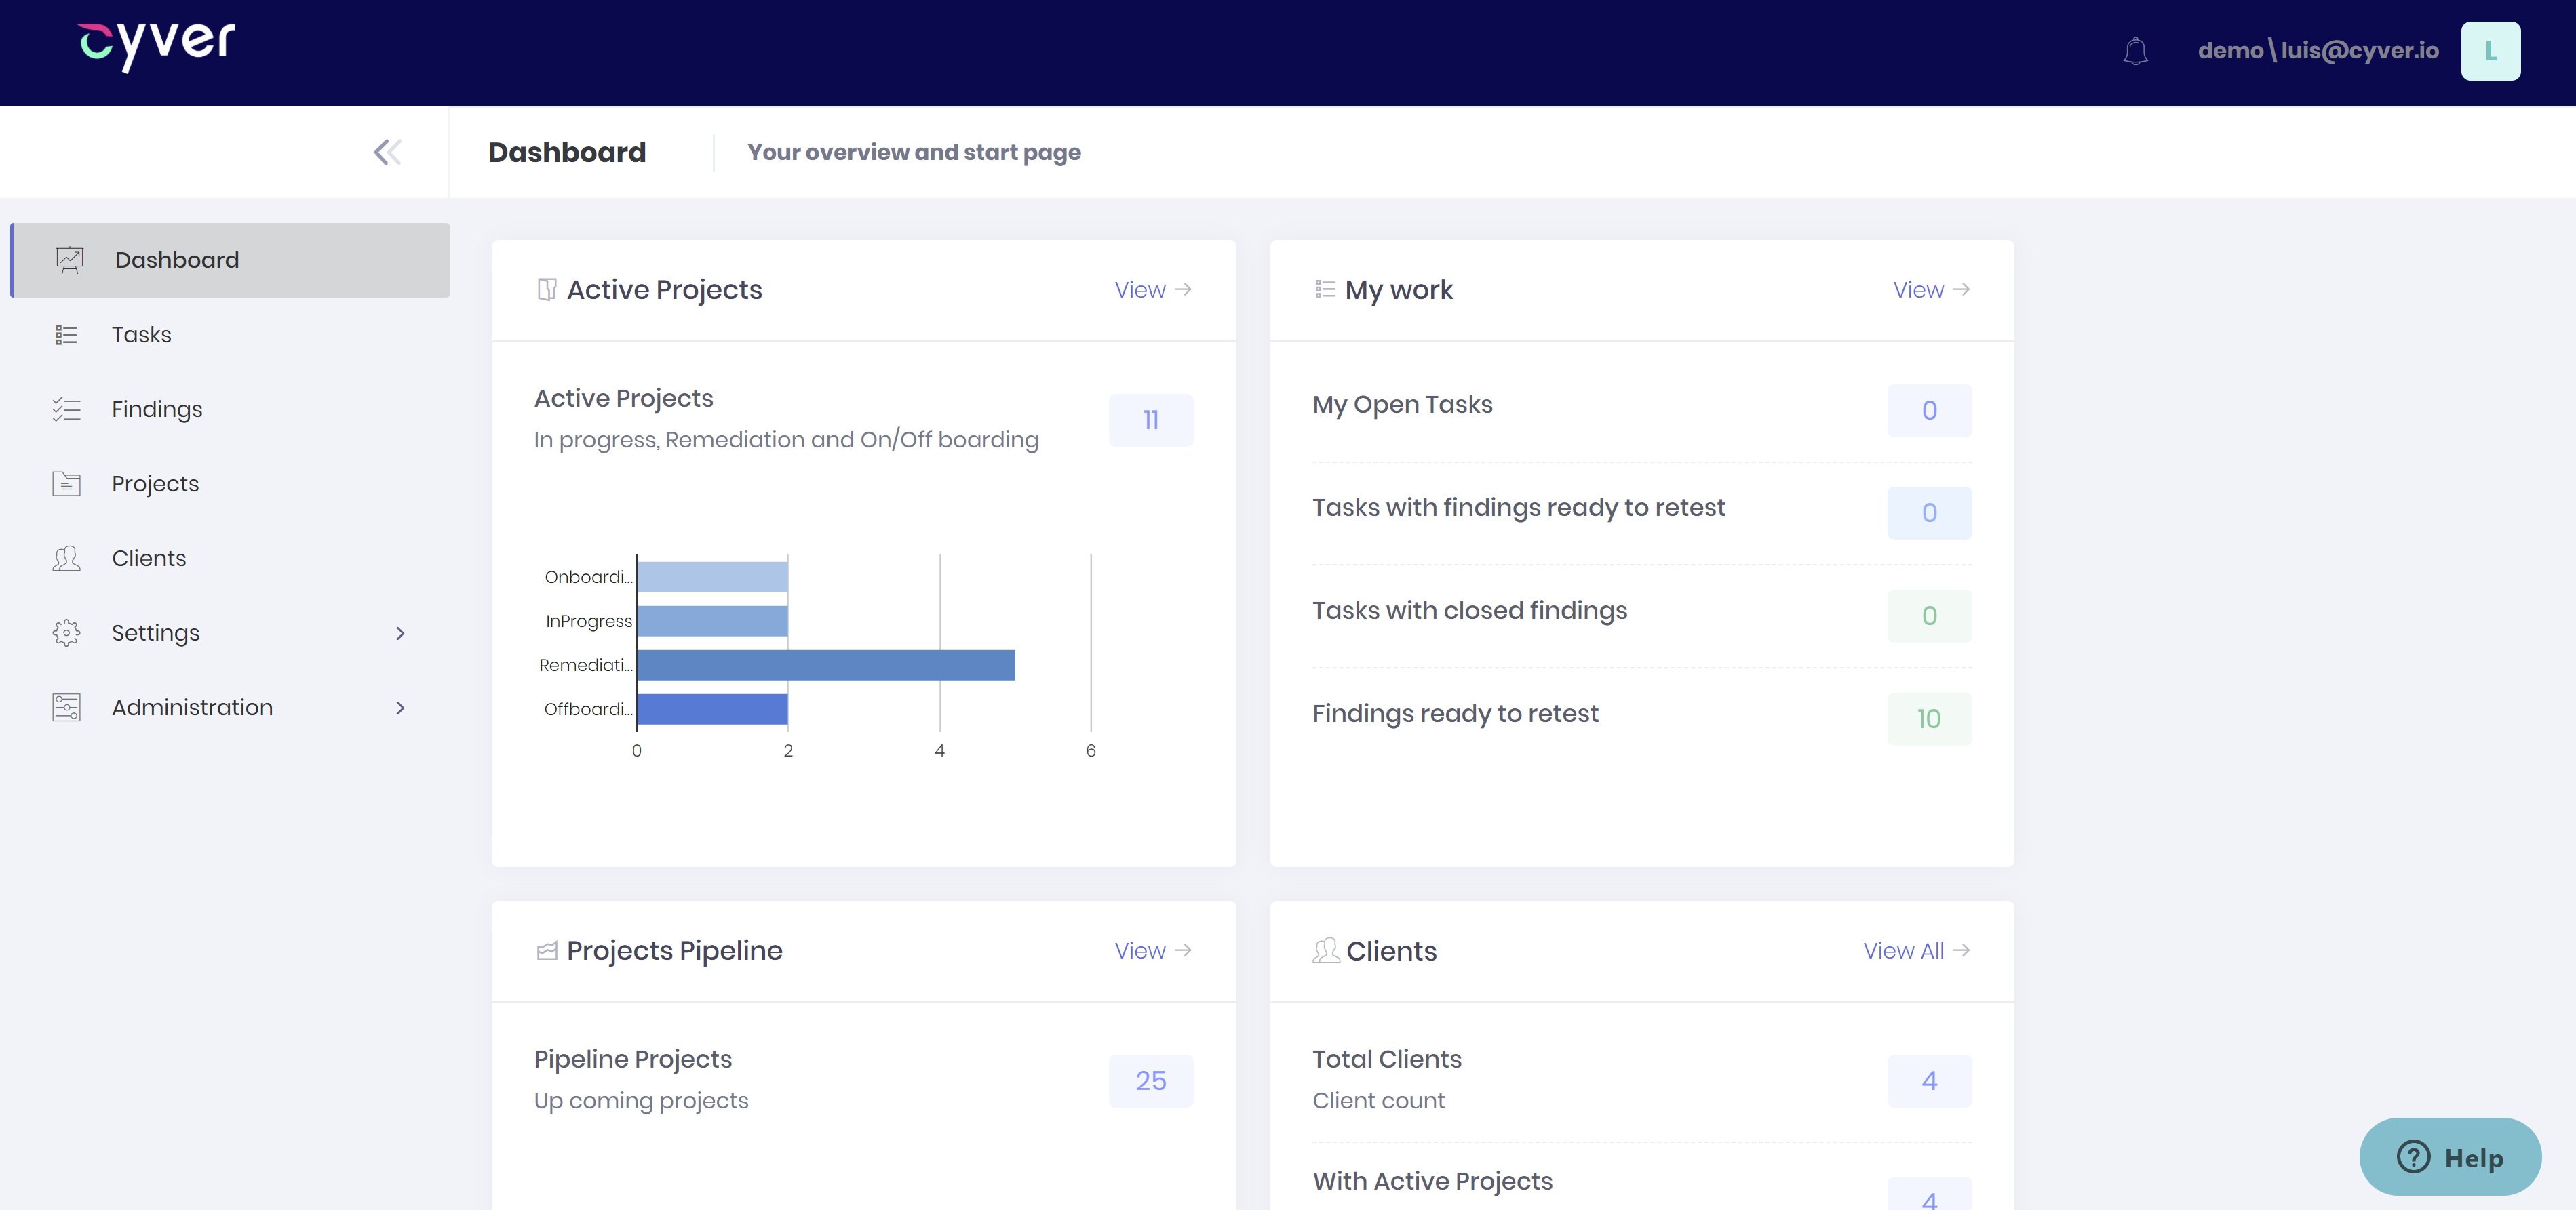Viewport: 2576px width, 1210px height.
Task: Open the Dashboard sidebar icon
Action: (67, 259)
